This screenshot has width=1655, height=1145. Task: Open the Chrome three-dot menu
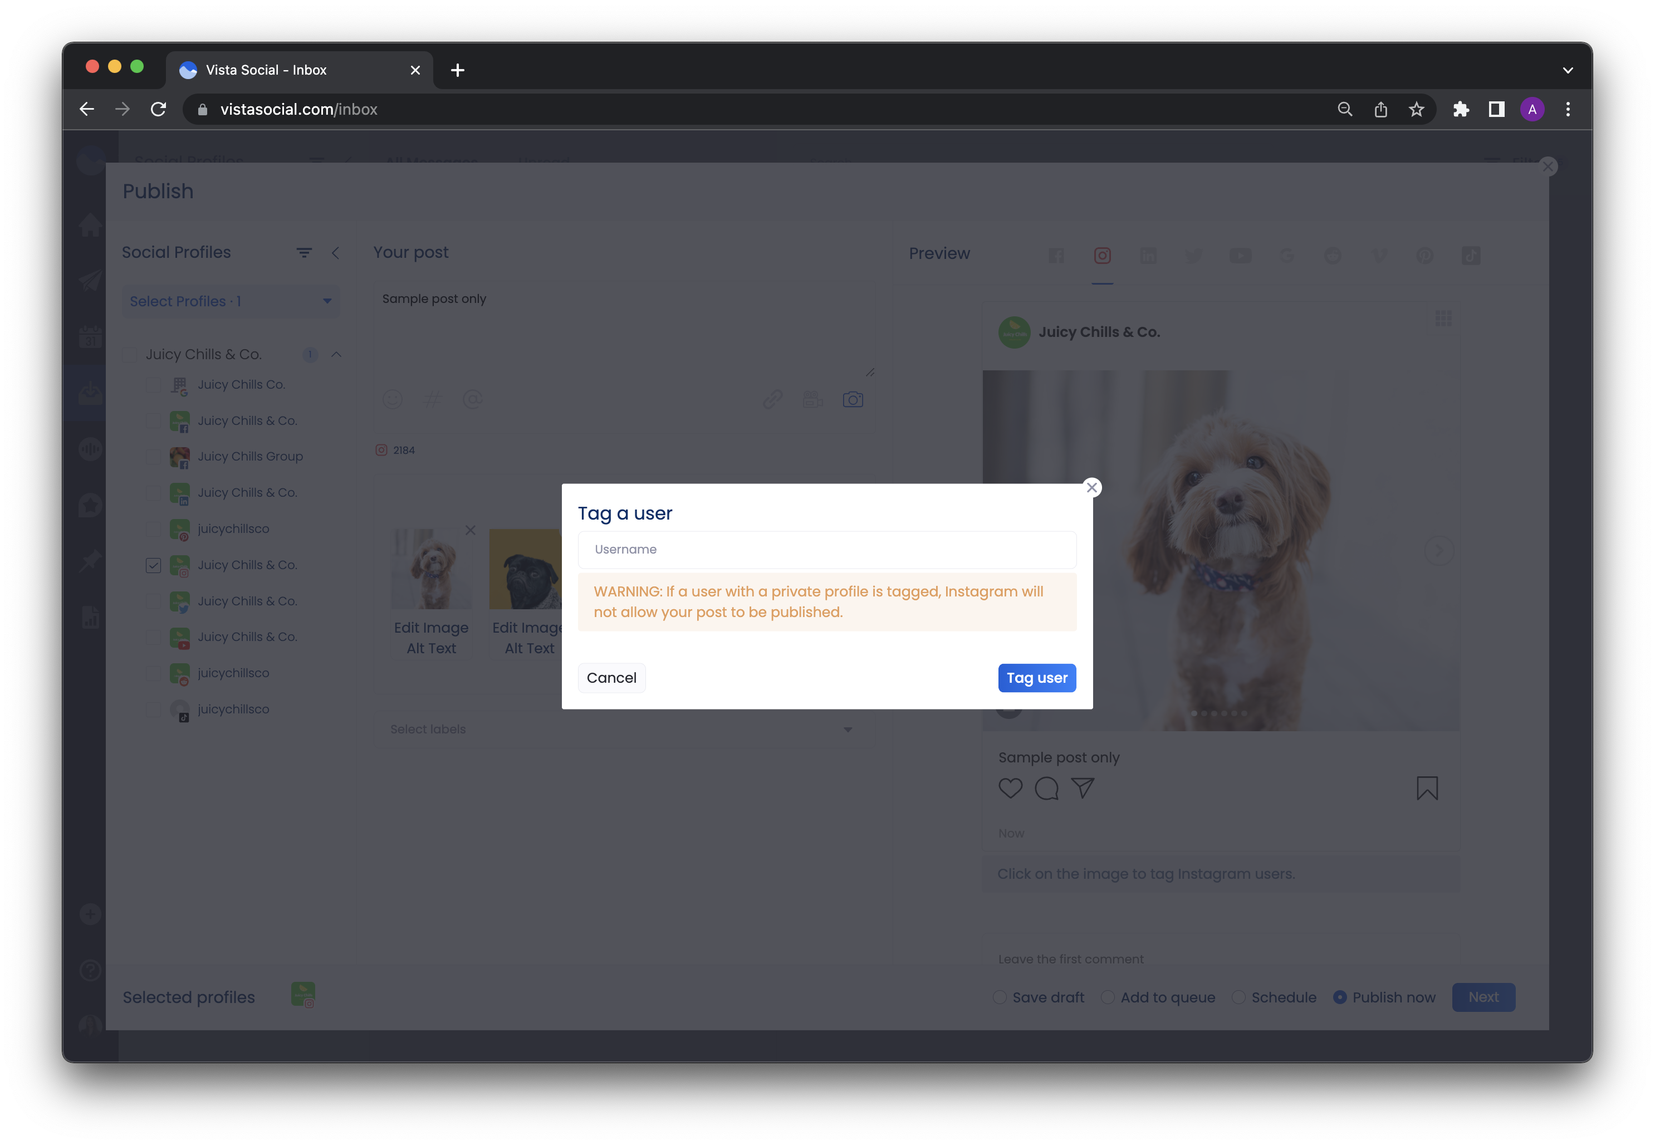[1568, 109]
